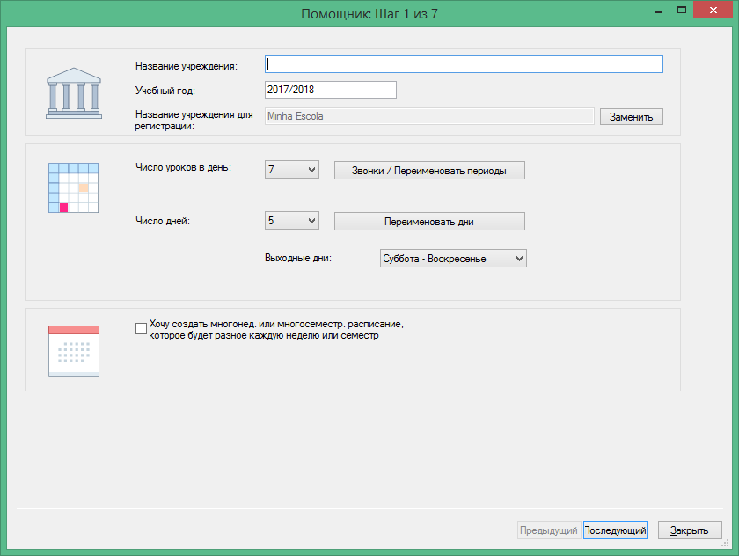Open the number of days dropdown

pos(292,221)
